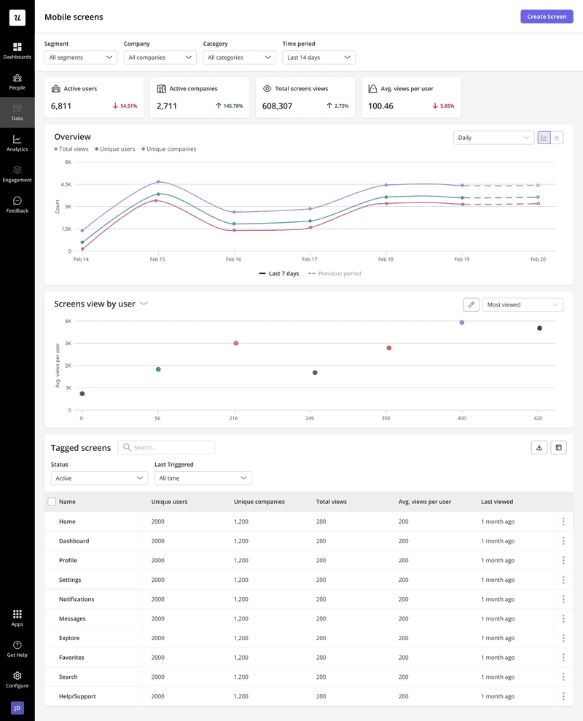Select the Feedback icon in the sidebar

[x=17, y=204]
